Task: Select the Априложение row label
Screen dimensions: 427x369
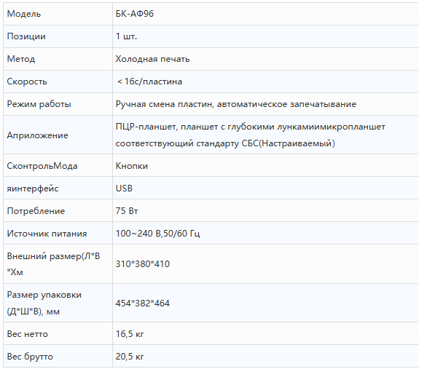Action: (x=38, y=135)
